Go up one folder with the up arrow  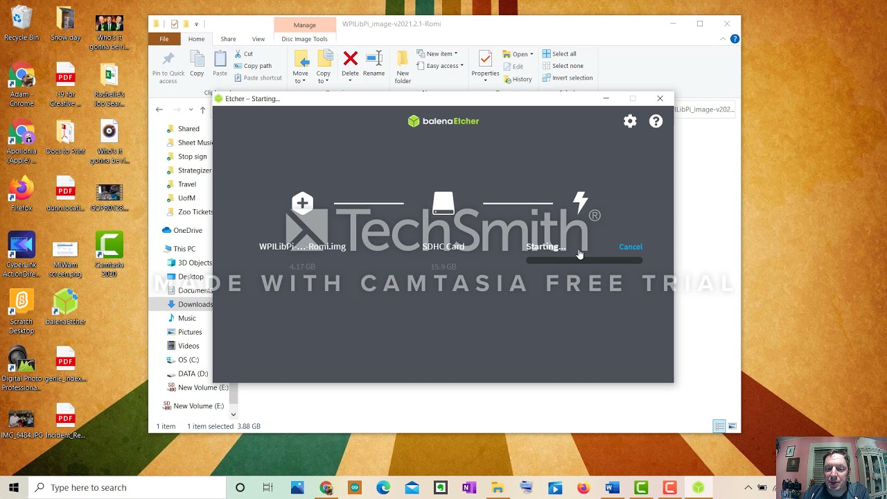click(202, 110)
